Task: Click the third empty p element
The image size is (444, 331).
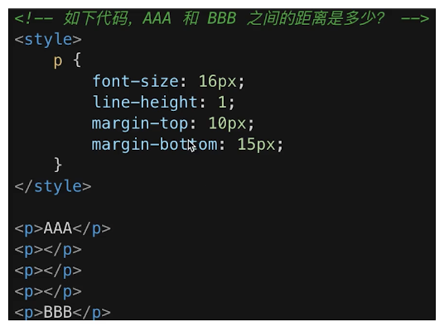Action: coord(48,291)
